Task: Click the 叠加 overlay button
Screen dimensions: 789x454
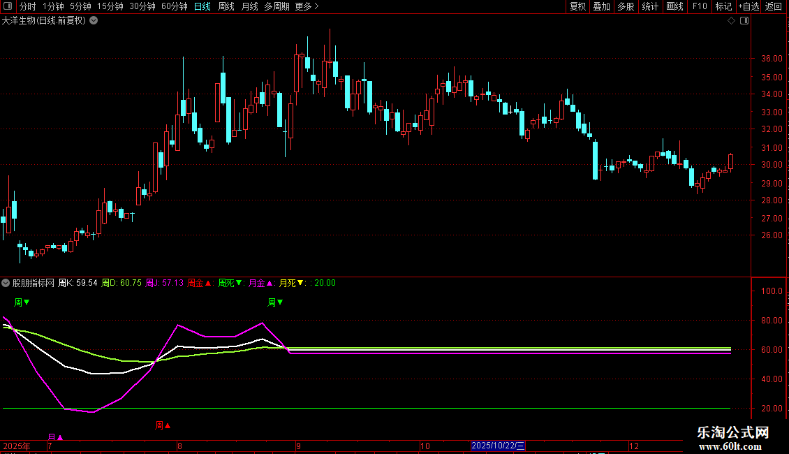Action: tap(602, 6)
